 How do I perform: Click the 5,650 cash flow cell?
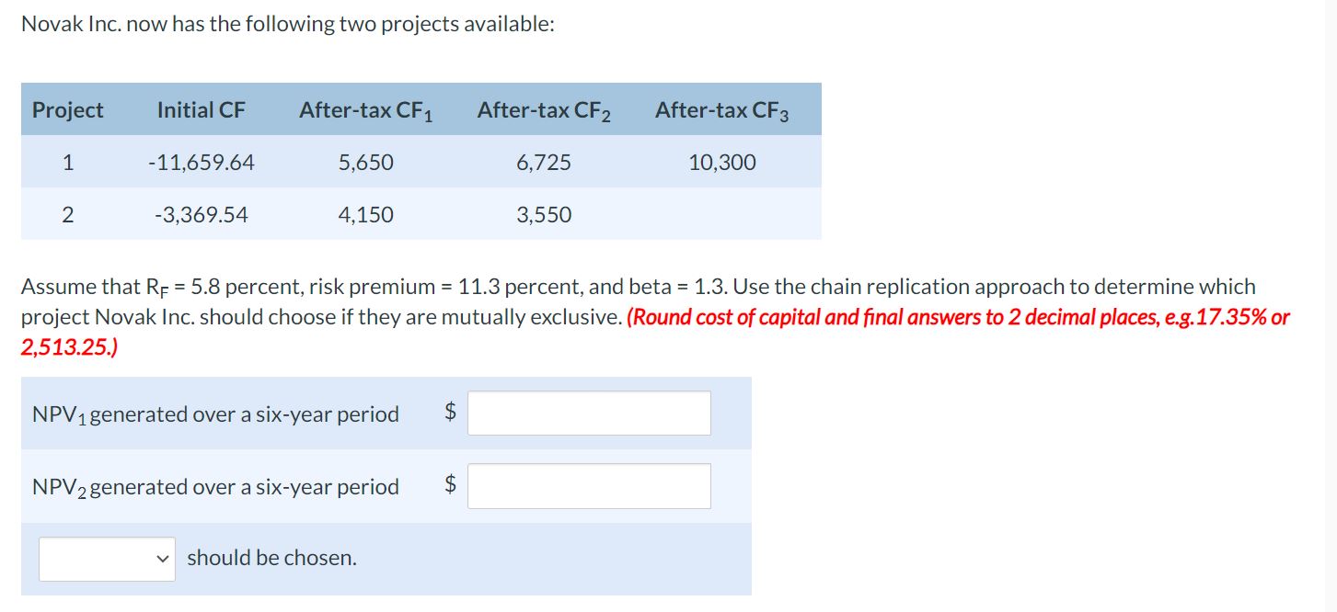pos(365,162)
